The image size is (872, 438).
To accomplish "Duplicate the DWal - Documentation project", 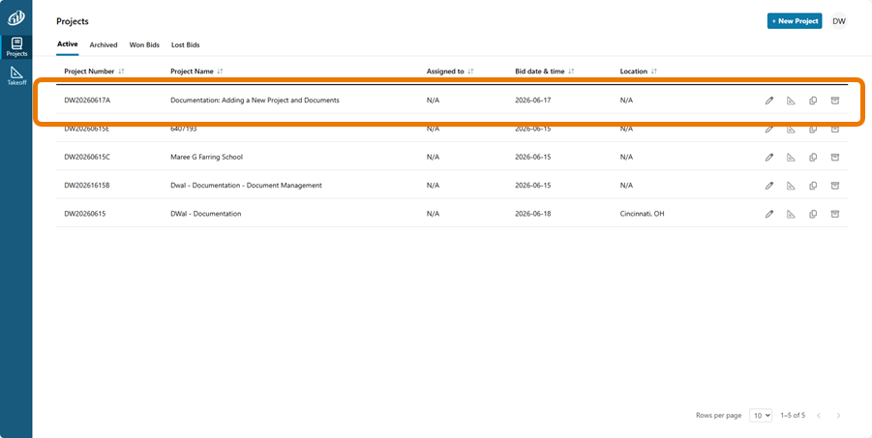I will [813, 214].
